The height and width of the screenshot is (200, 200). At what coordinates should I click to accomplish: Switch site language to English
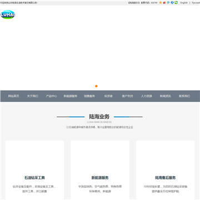click(184, 3)
